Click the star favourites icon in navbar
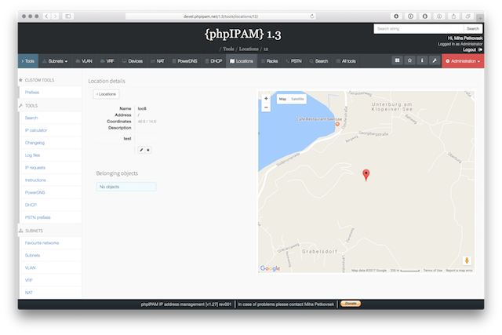This screenshot has width=502, height=335. tap(409, 60)
